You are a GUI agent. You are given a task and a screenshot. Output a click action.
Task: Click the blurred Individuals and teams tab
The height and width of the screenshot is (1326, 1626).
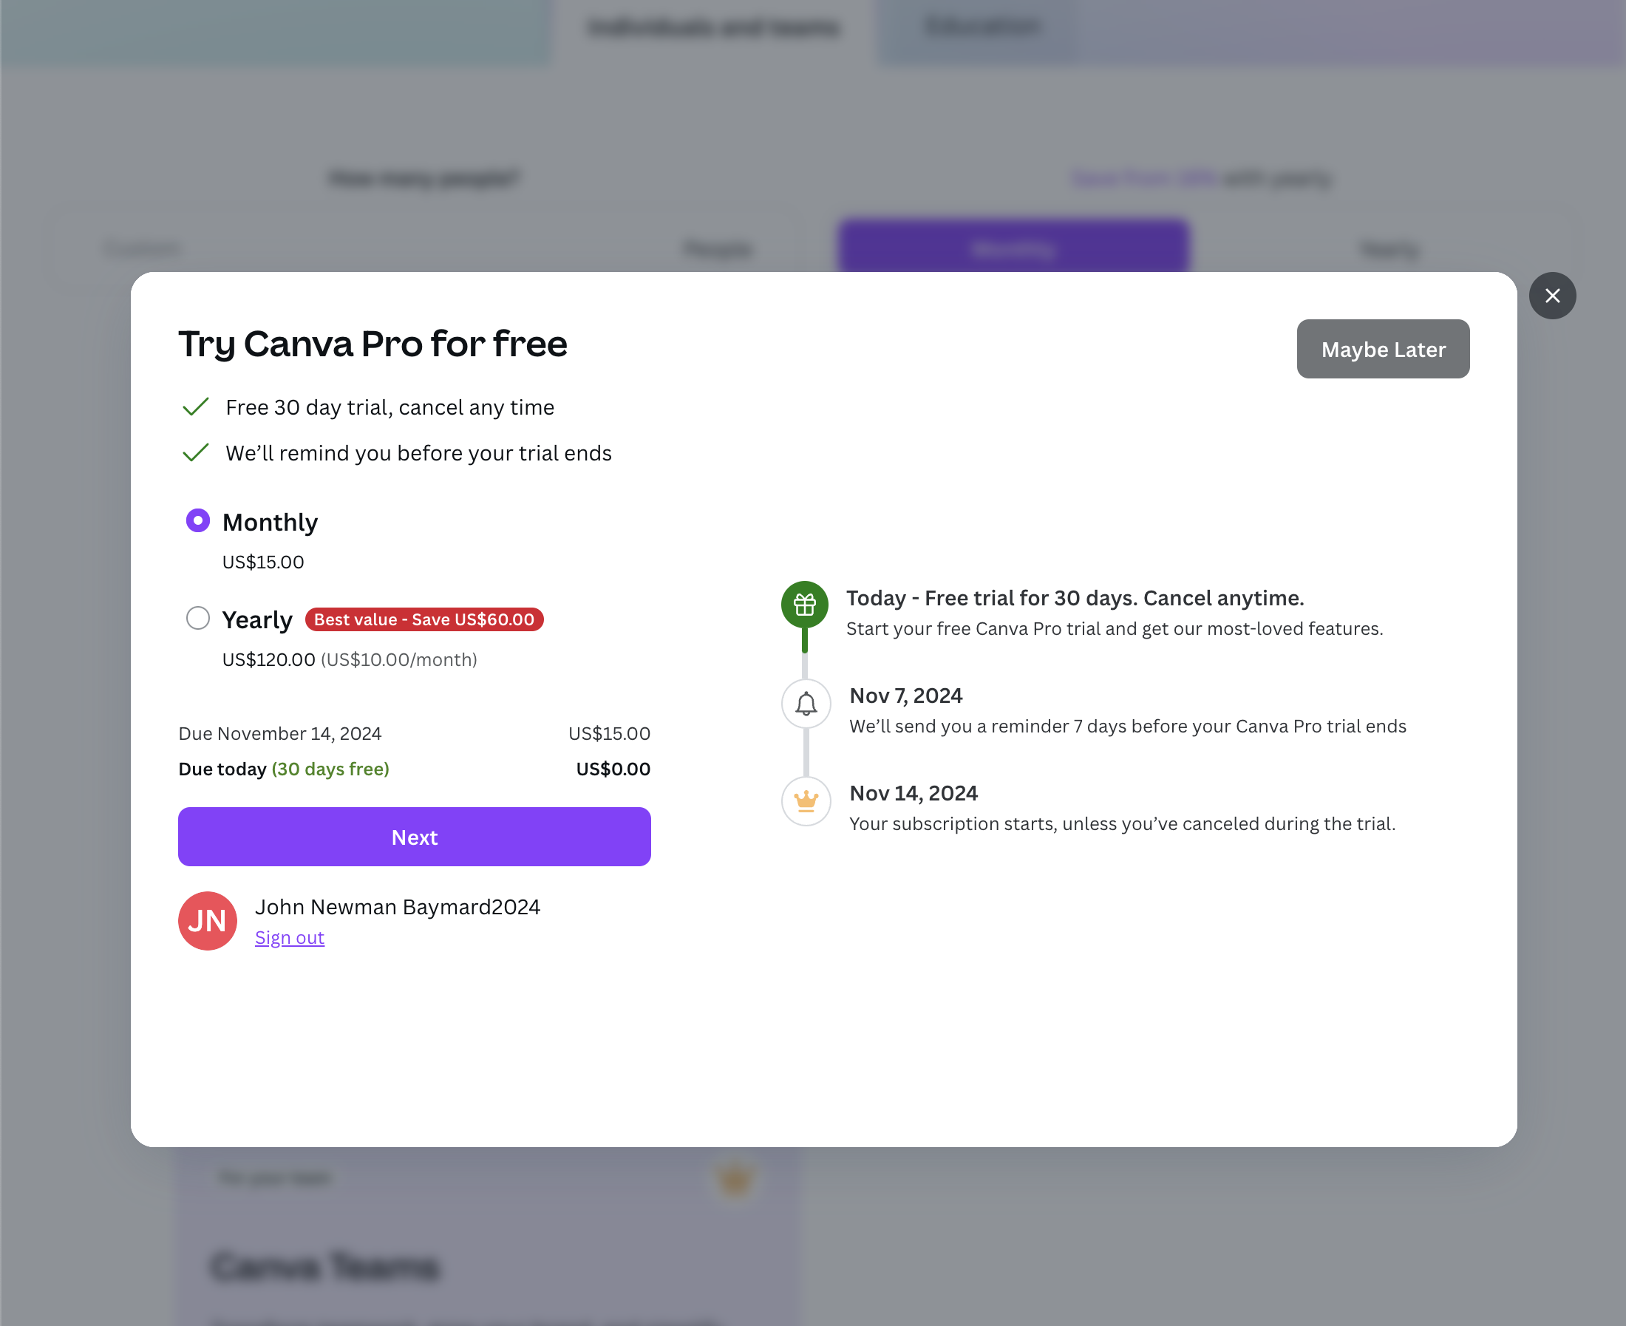713,28
